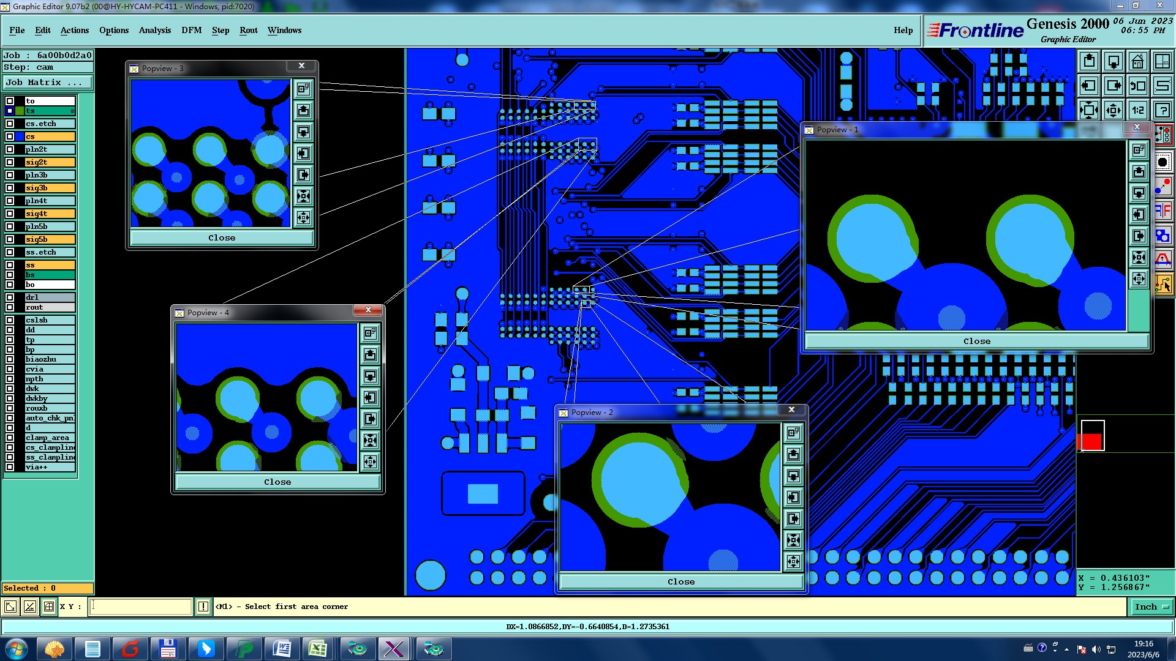This screenshot has width=1176, height=661.
Task: Click the red trapezoid profile icon
Action: (1163, 260)
